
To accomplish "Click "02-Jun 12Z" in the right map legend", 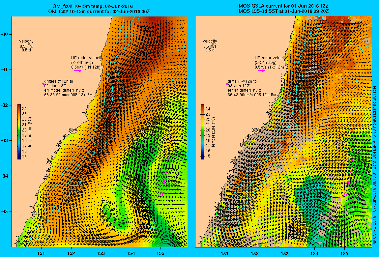I will pyautogui.click(x=239, y=86).
